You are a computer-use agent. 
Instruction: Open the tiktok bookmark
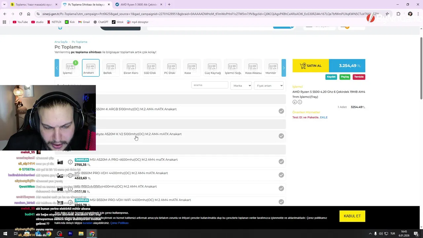(x=118, y=22)
